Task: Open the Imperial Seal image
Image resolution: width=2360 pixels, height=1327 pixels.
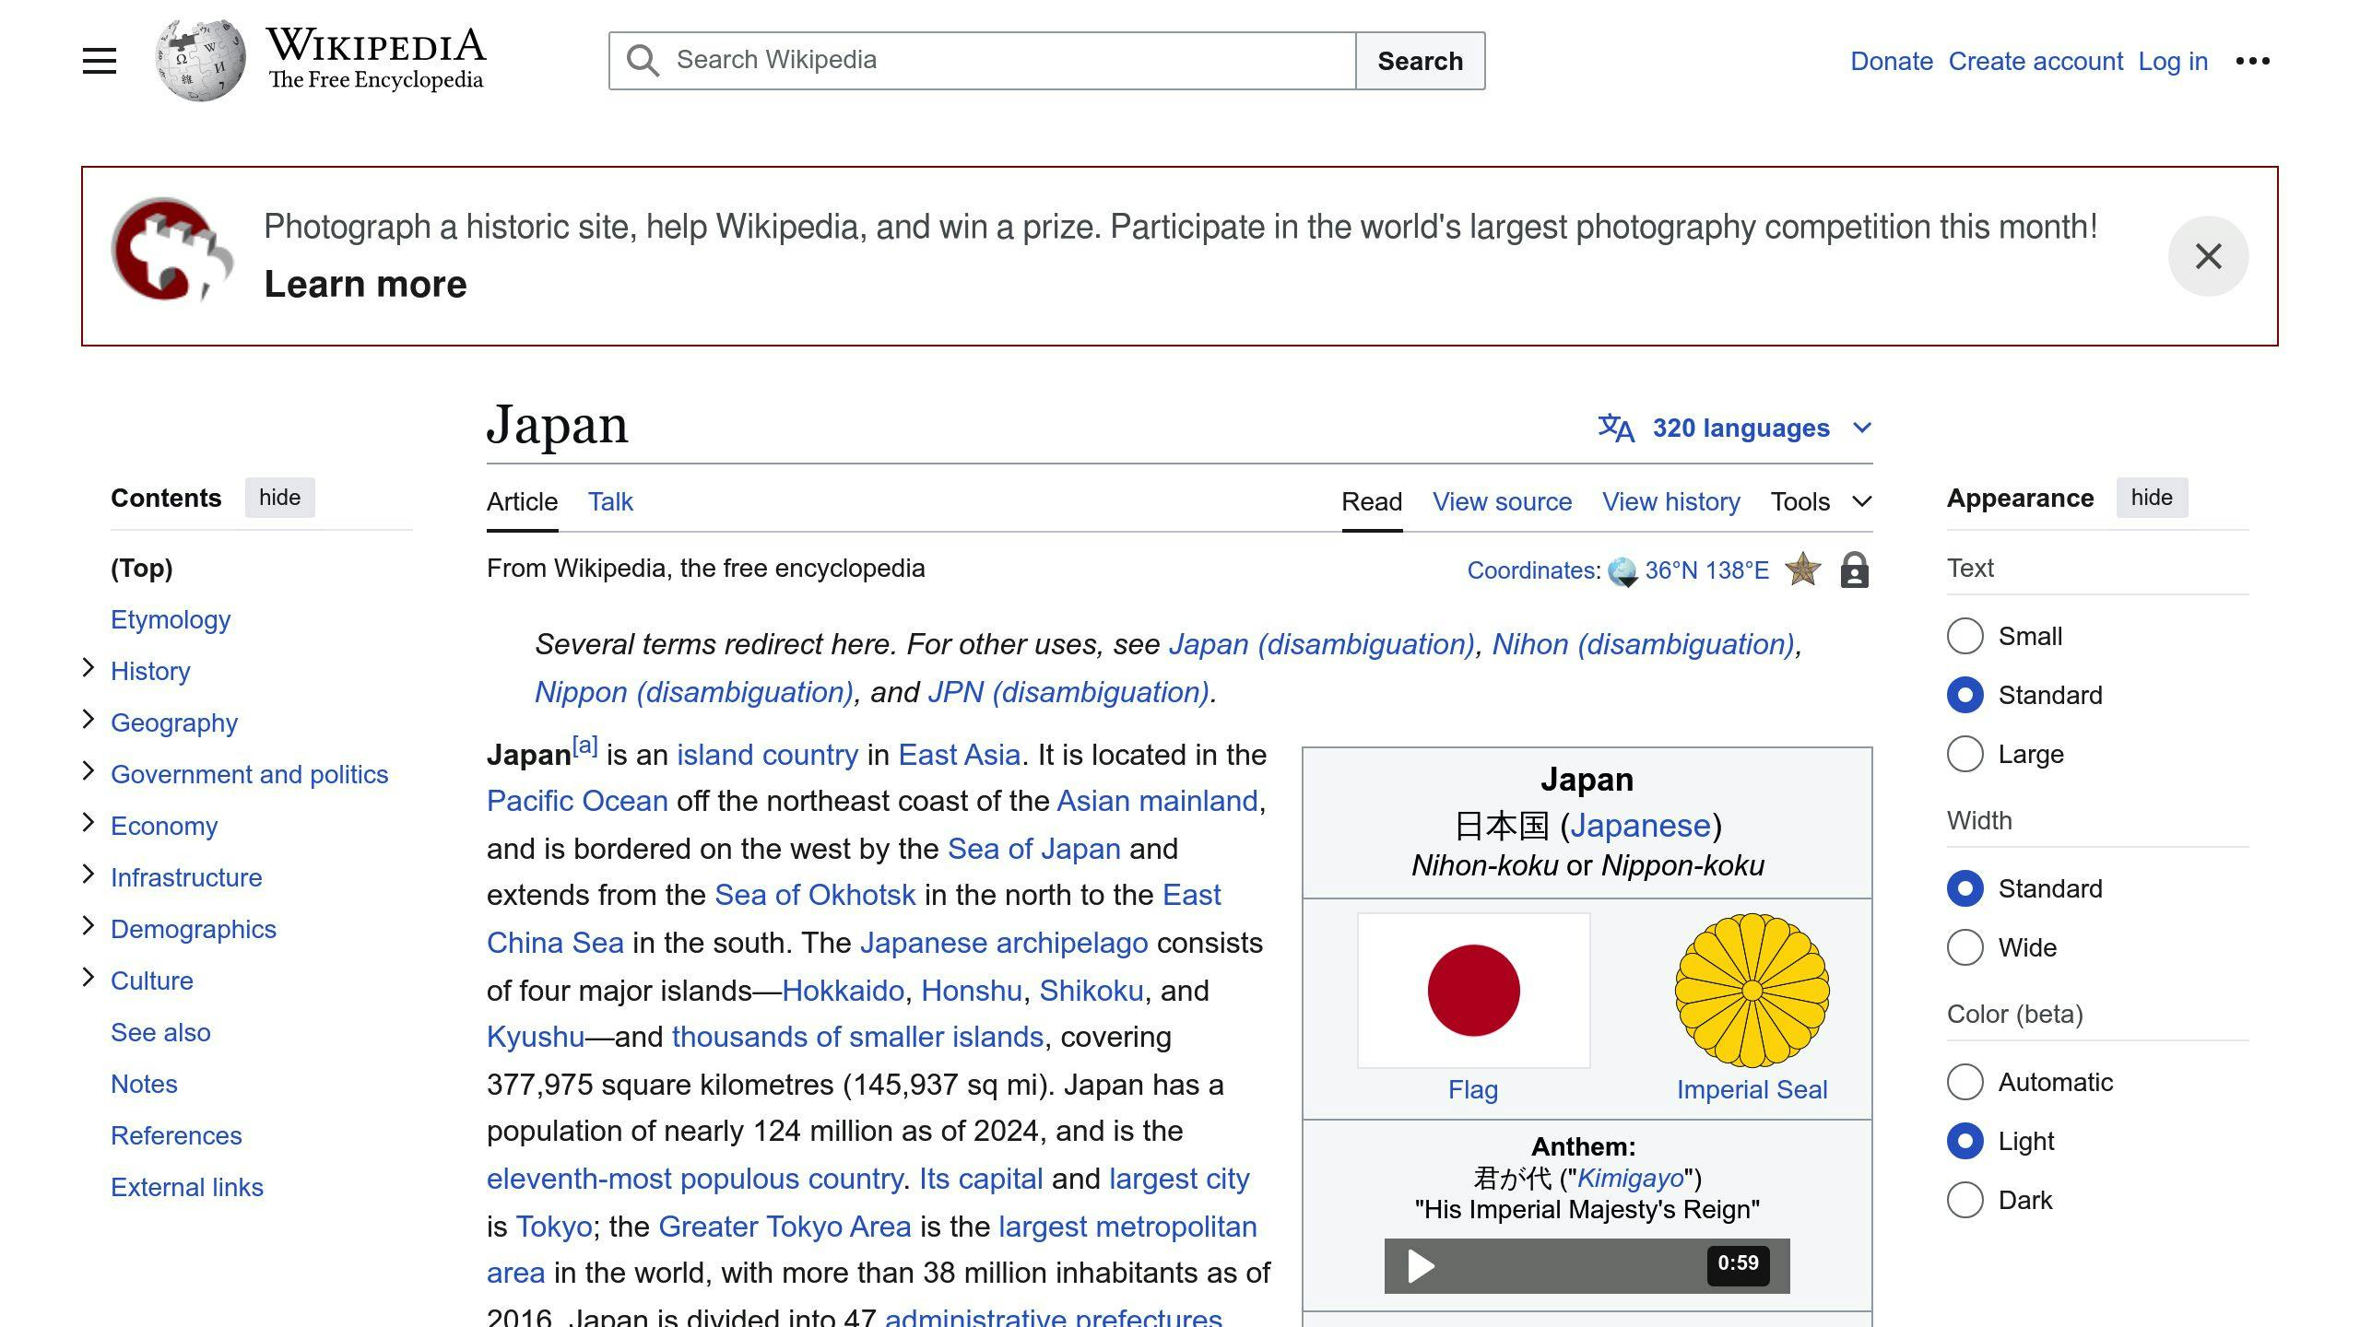Action: (1752, 991)
